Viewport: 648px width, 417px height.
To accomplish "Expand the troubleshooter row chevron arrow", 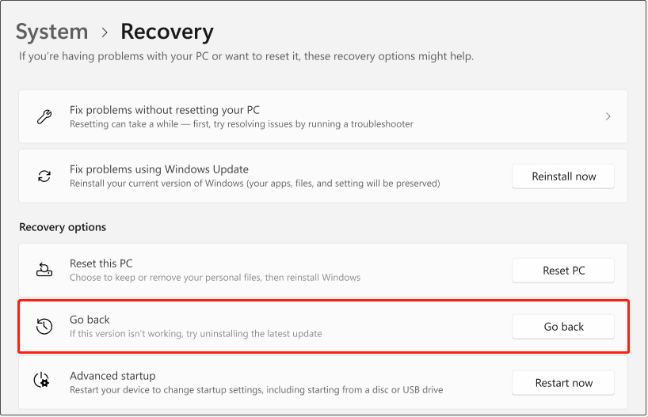I will [608, 116].
